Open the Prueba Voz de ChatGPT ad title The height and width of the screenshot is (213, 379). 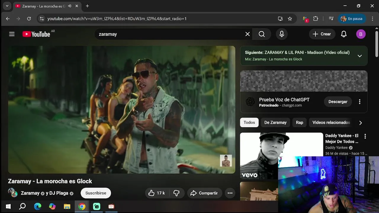[284, 100]
